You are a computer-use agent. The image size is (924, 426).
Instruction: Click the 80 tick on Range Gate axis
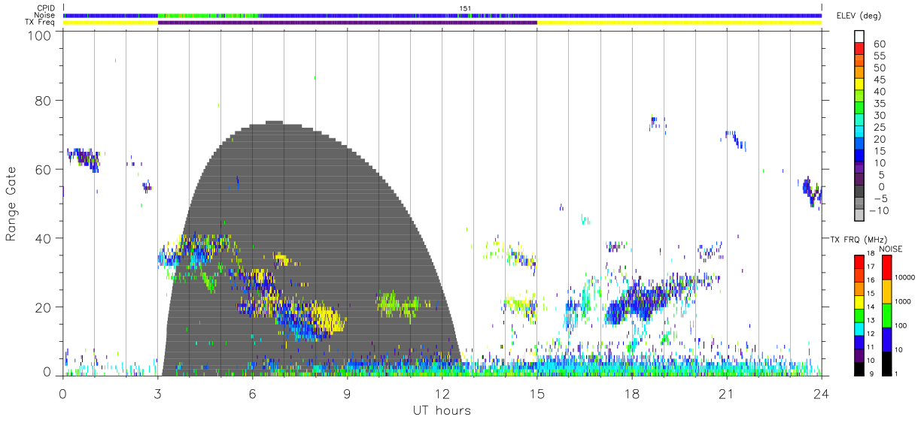pyautogui.click(x=44, y=100)
